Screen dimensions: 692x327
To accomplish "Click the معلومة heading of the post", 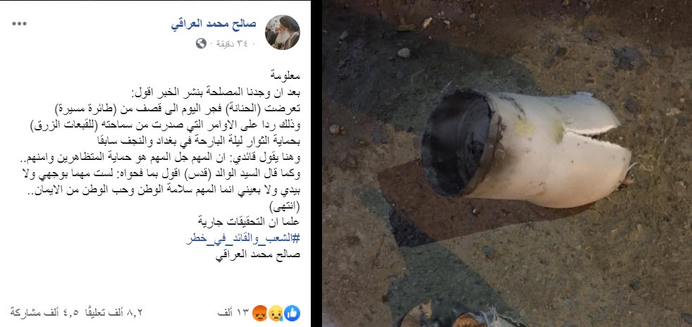I will click(285, 75).
